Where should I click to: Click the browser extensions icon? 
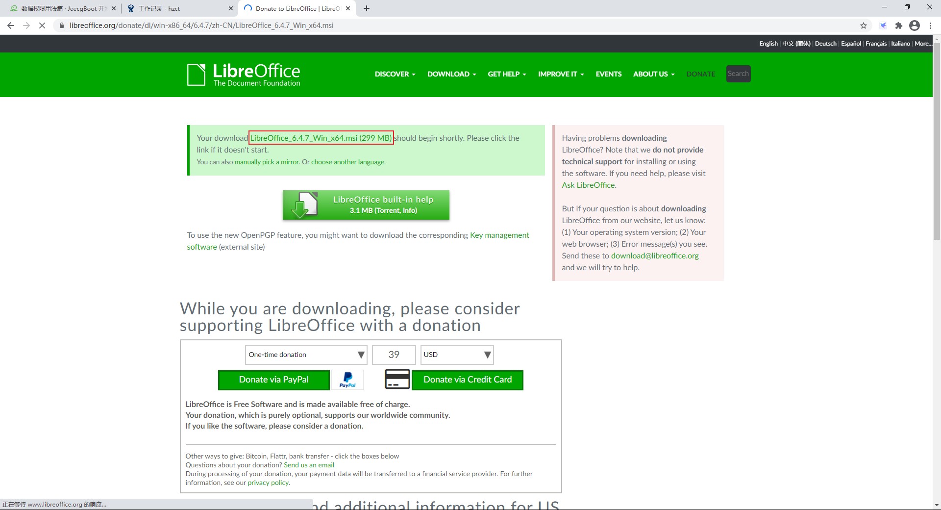click(899, 25)
